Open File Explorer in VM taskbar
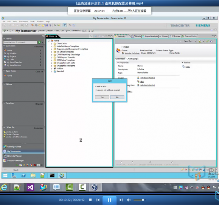The width and height of the screenshot is (219, 205). tap(33, 175)
